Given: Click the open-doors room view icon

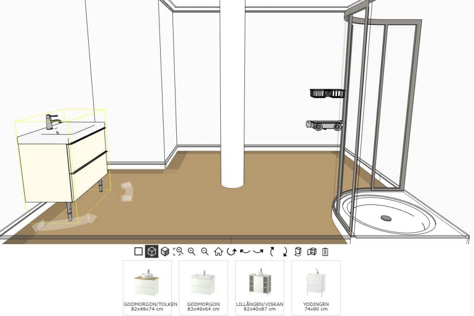Looking at the screenshot, I should click(312, 252).
